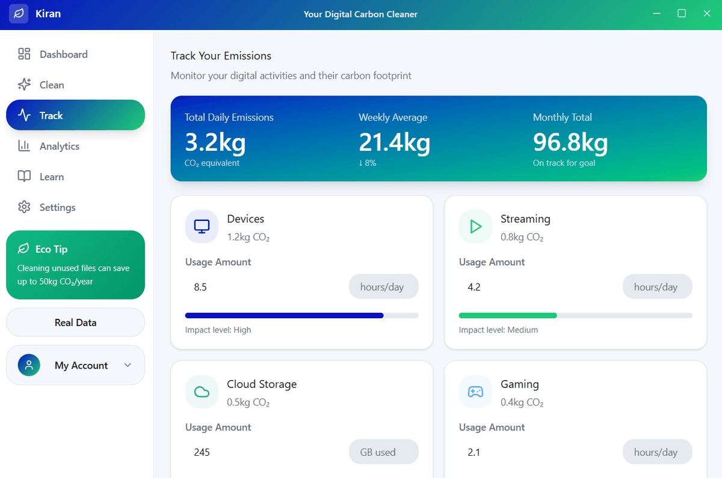Image resolution: width=722 pixels, height=478 pixels.
Task: Dismiss the Eco Tip card
Action: (75, 265)
